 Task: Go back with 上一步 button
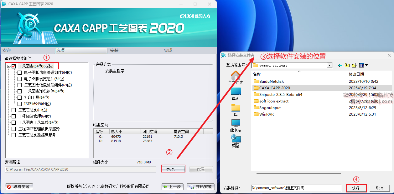(173, 187)
